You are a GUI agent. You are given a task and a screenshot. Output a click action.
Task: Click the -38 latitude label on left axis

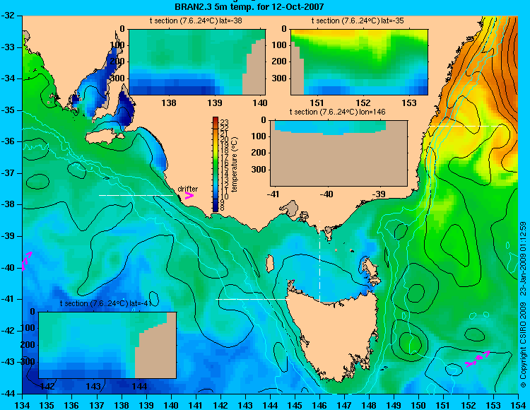pyautogui.click(x=8, y=204)
